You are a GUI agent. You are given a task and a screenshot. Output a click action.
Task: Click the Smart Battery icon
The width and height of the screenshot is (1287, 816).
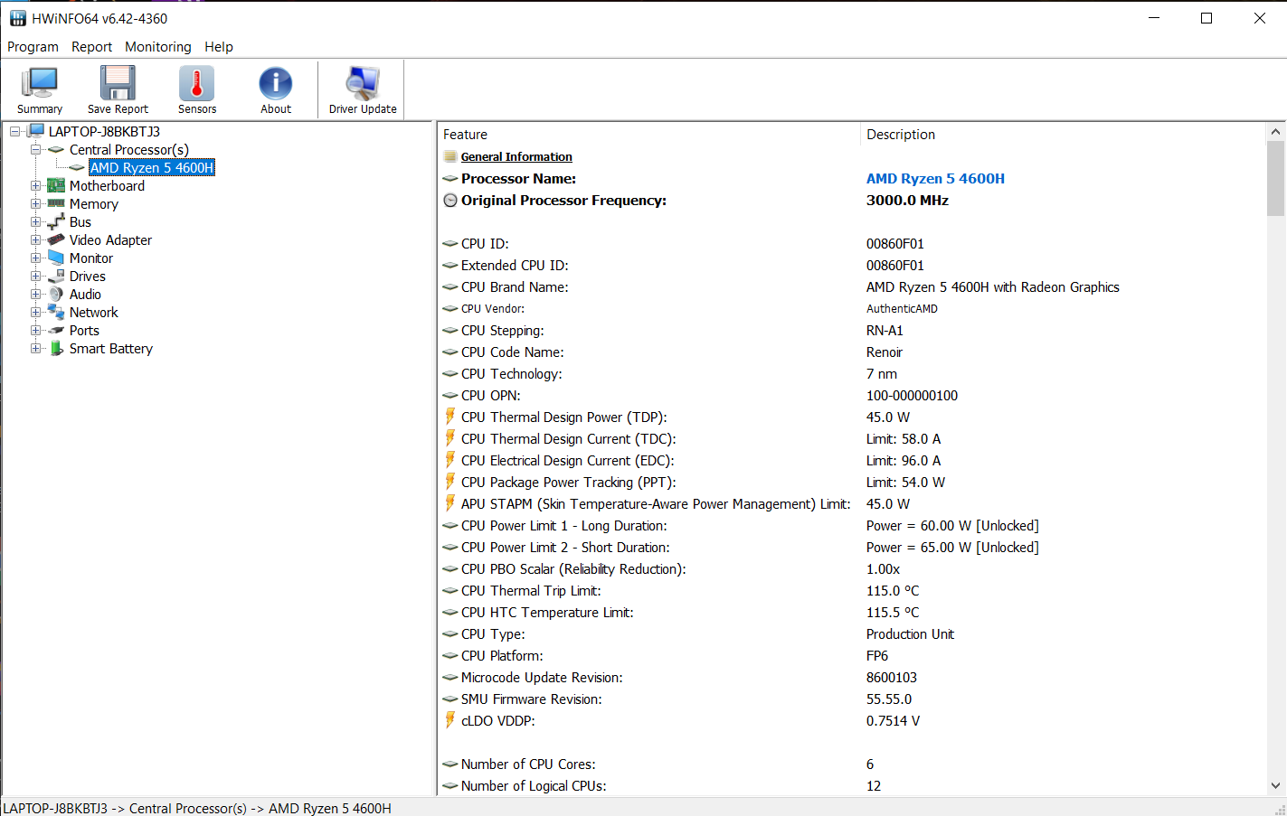[x=56, y=348]
